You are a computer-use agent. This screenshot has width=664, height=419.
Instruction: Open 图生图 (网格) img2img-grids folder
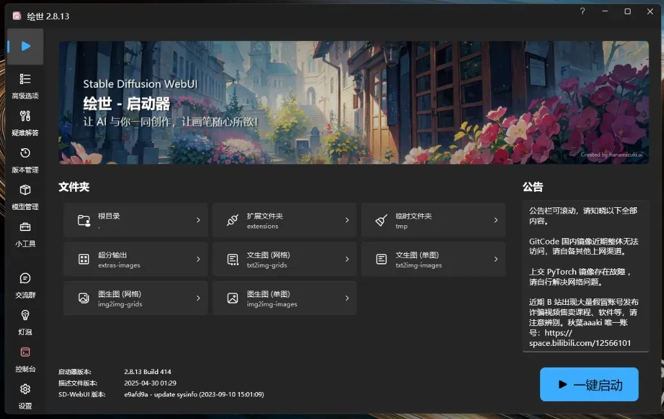pyautogui.click(x=135, y=298)
